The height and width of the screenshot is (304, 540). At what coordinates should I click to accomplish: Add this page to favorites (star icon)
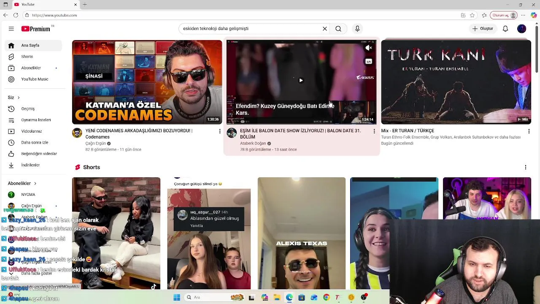click(472, 15)
